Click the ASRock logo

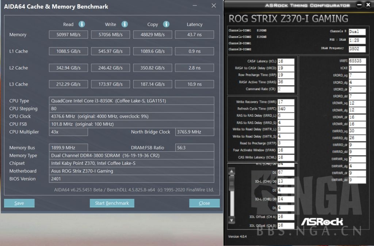(x=322, y=222)
